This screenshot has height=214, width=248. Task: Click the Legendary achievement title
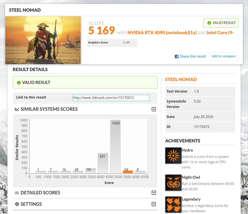coord(191,199)
